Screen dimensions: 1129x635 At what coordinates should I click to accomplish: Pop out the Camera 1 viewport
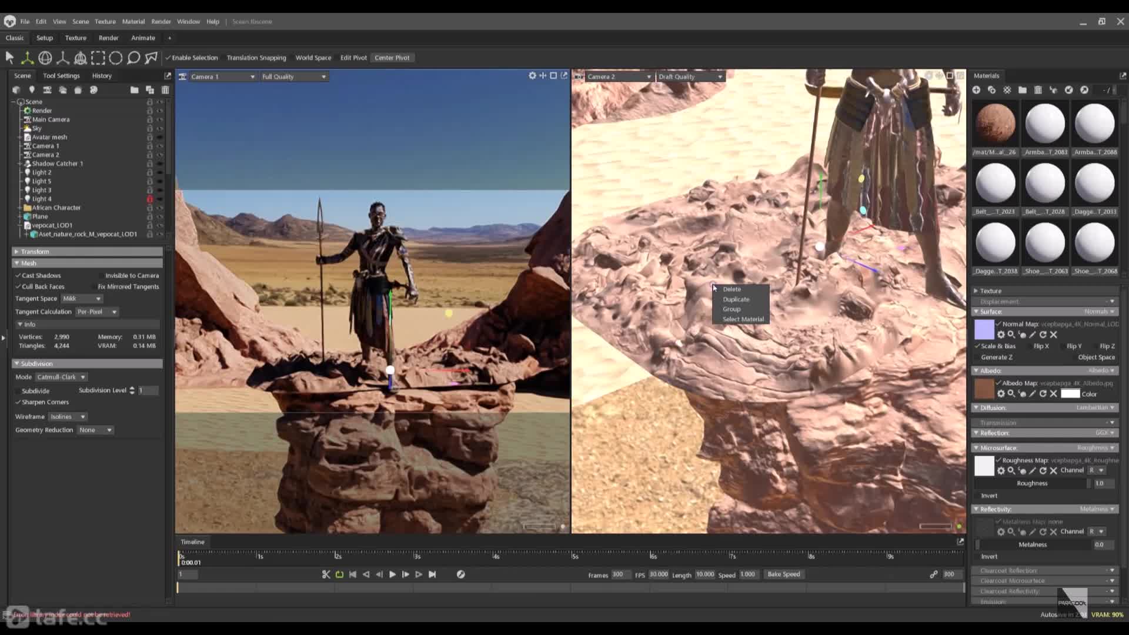[x=564, y=76]
